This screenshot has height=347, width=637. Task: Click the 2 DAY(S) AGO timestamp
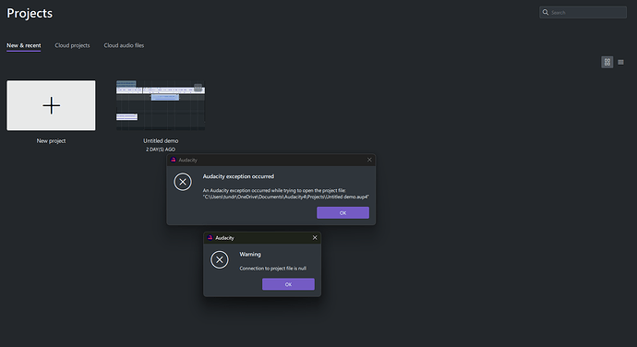click(x=161, y=150)
